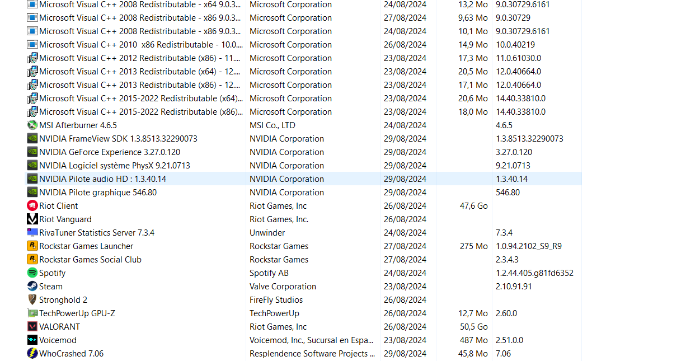Click the Visual C++ 2015-2022 Redistributable (x86) icon

point(32,112)
